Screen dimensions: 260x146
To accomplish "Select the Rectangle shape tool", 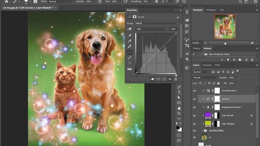I will pyautogui.click(x=179, y=103).
